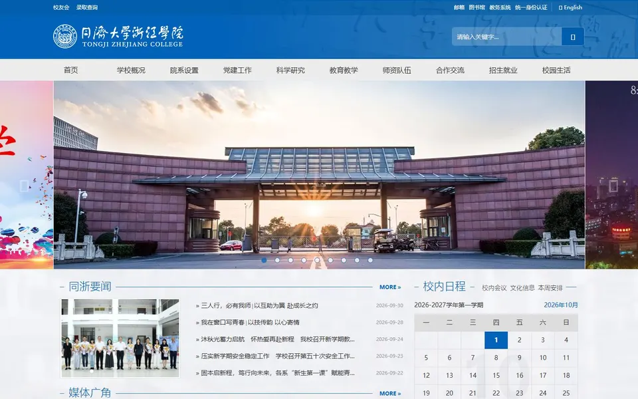
Task: Select the first active carousel dot
Action: tap(264, 260)
